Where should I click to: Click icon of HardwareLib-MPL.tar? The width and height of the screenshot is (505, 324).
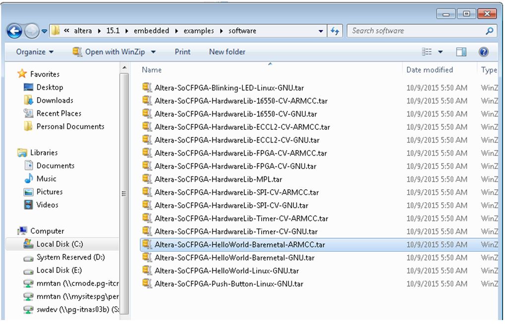click(147, 179)
